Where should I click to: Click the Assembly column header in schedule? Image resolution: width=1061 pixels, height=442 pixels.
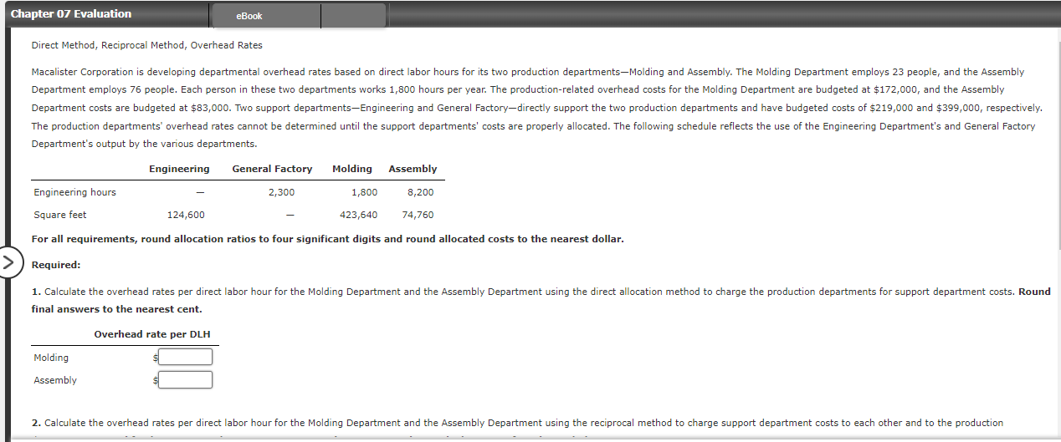[413, 169]
